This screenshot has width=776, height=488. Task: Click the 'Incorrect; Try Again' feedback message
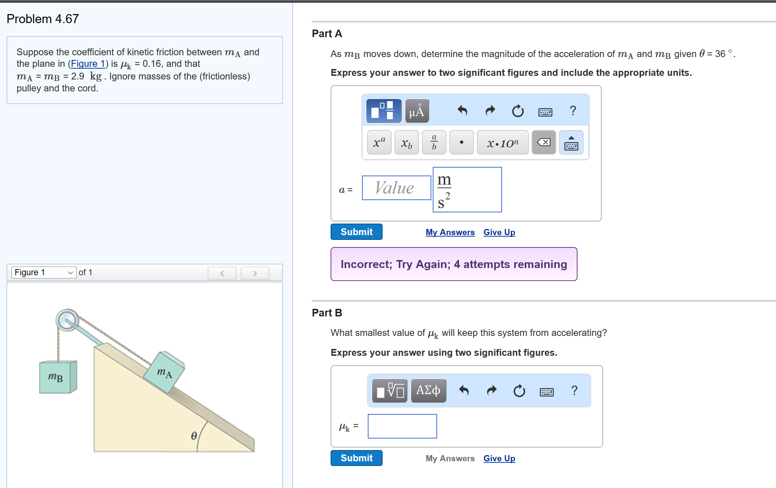click(454, 264)
